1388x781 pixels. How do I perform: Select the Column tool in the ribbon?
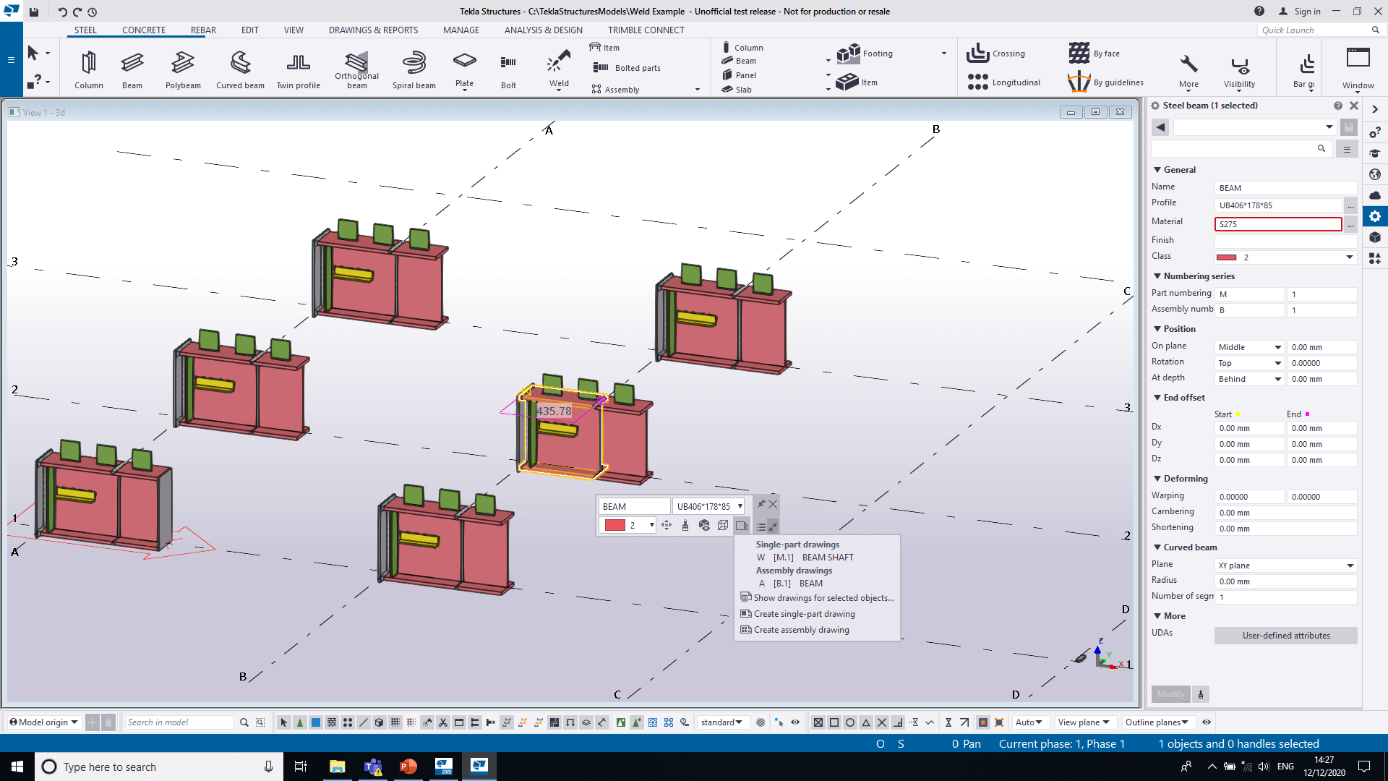point(89,70)
